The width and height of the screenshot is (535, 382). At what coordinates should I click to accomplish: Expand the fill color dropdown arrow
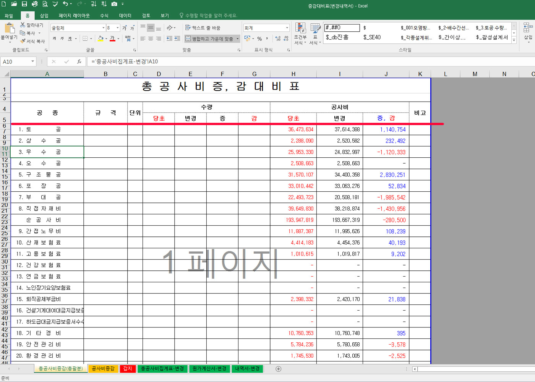click(x=106, y=39)
